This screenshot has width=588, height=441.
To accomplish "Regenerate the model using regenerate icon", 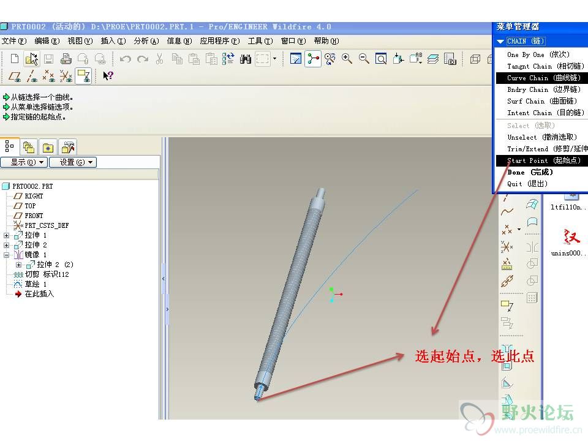I will click(x=228, y=59).
